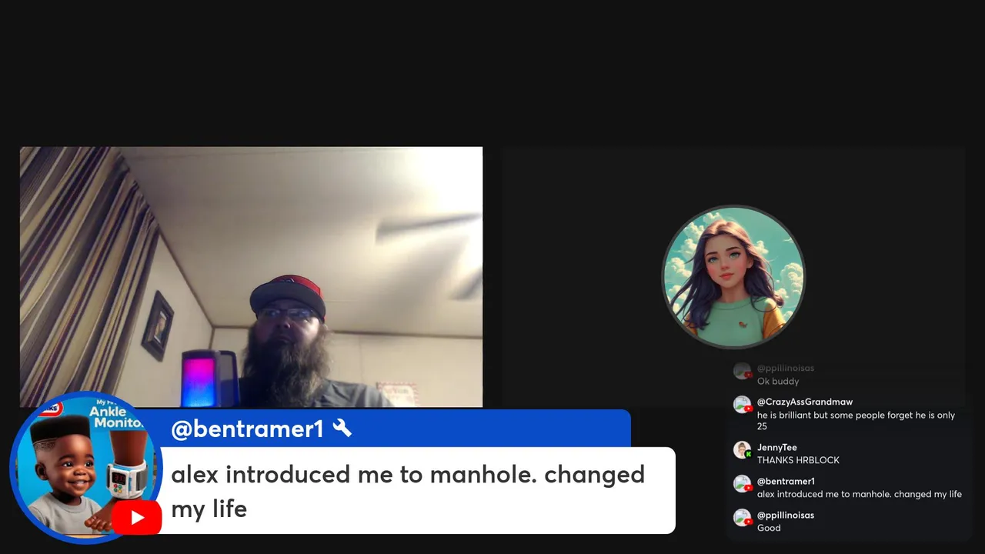Select the circular girl avatar participant
The image size is (985, 554).
point(733,277)
